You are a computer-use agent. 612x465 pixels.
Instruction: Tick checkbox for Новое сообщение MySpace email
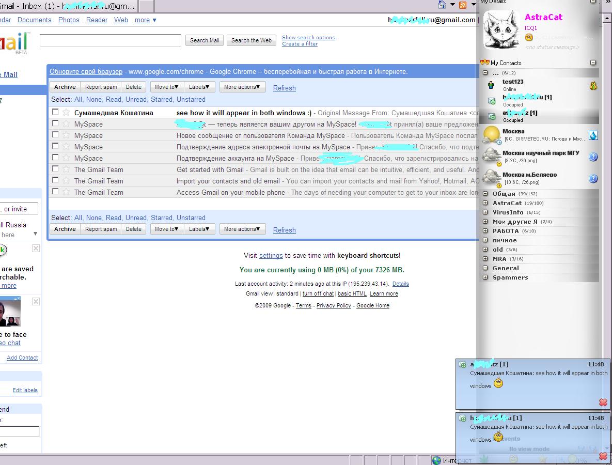point(55,135)
